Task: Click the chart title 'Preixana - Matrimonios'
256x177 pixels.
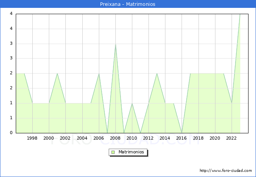Action: 128,4
